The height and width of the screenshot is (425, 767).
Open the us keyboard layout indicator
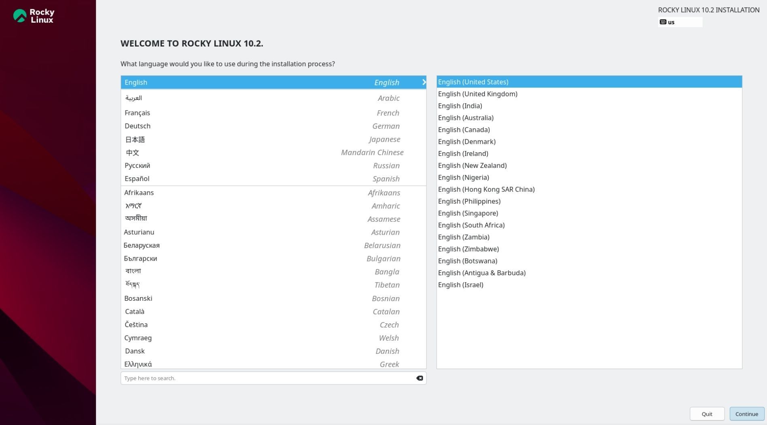680,22
